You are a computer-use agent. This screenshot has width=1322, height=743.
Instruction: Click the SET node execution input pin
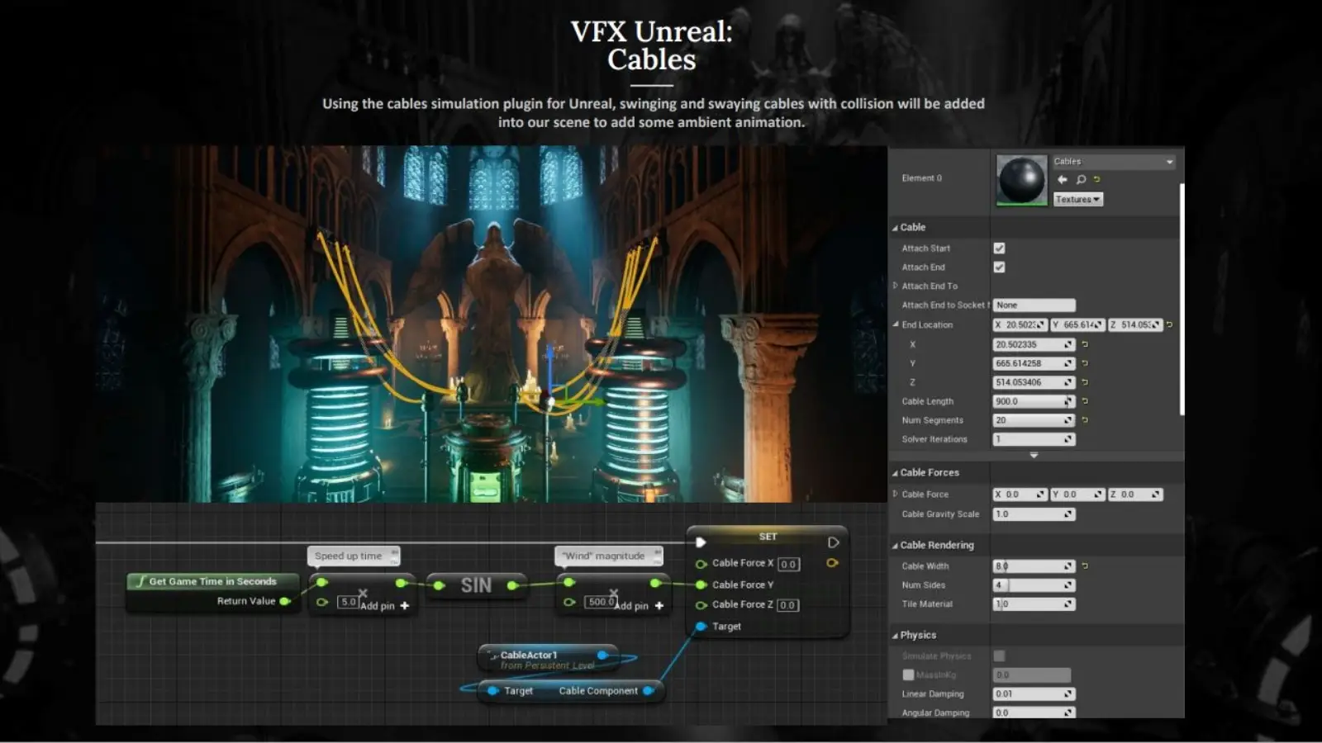pos(701,542)
